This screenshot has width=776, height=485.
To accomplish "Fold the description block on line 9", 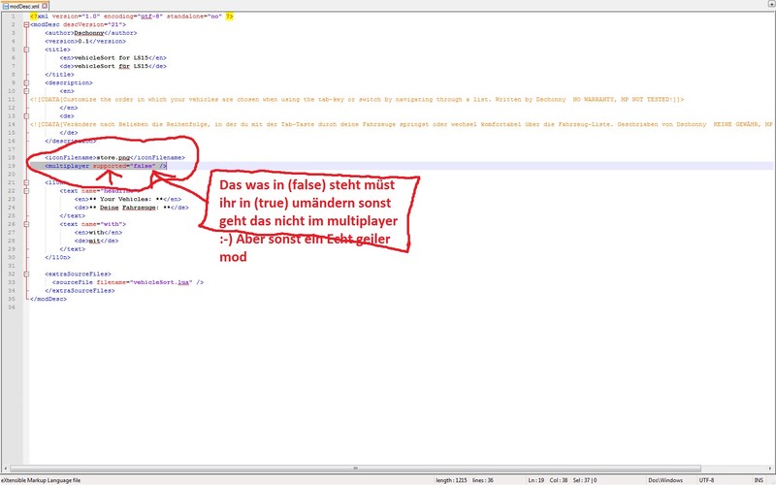I will pos(26,82).
